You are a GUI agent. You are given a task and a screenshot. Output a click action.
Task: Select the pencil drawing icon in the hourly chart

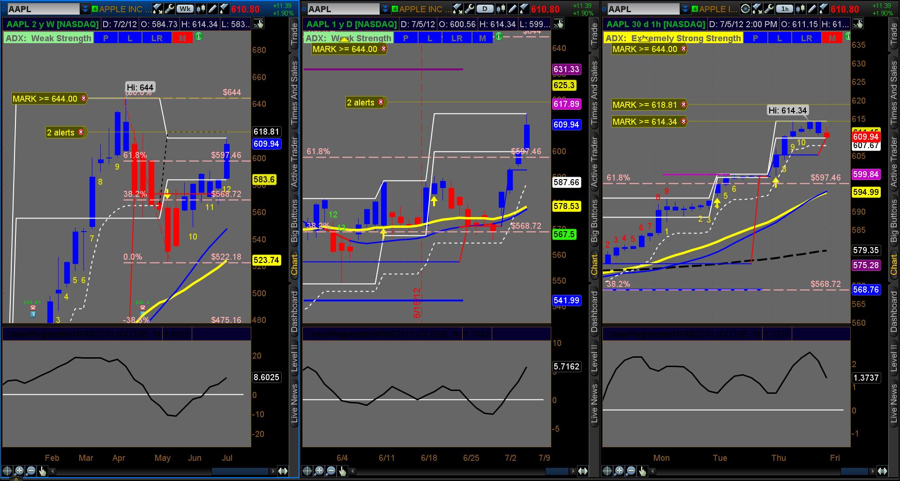812,9
